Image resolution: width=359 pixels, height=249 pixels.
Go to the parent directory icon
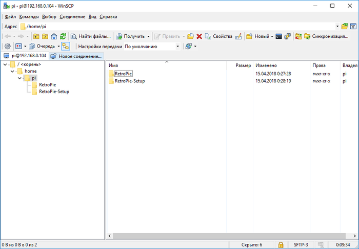click(36, 36)
